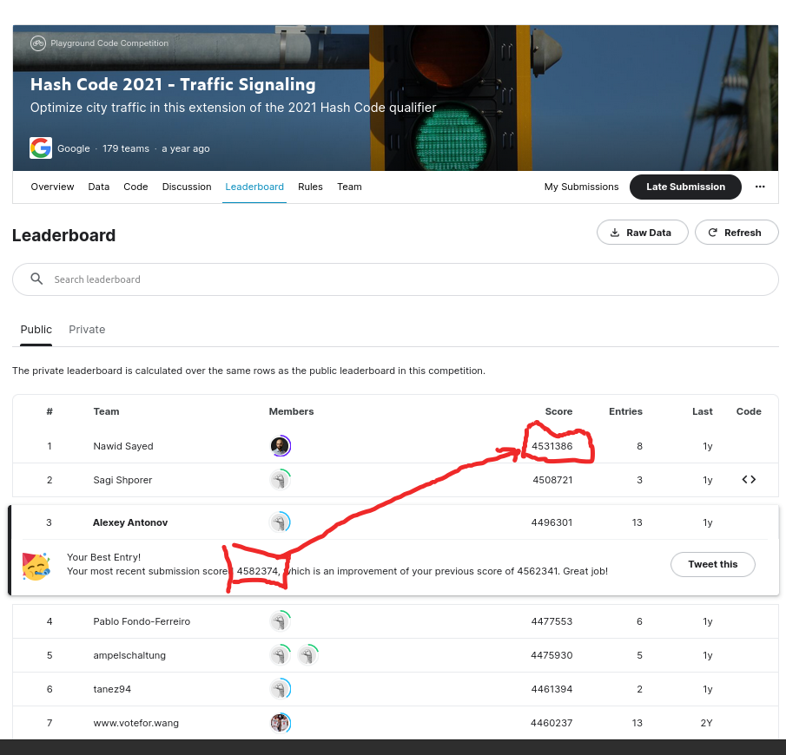Screen dimensions: 786x755
Task: Open the Discussion tab
Action: point(187,187)
